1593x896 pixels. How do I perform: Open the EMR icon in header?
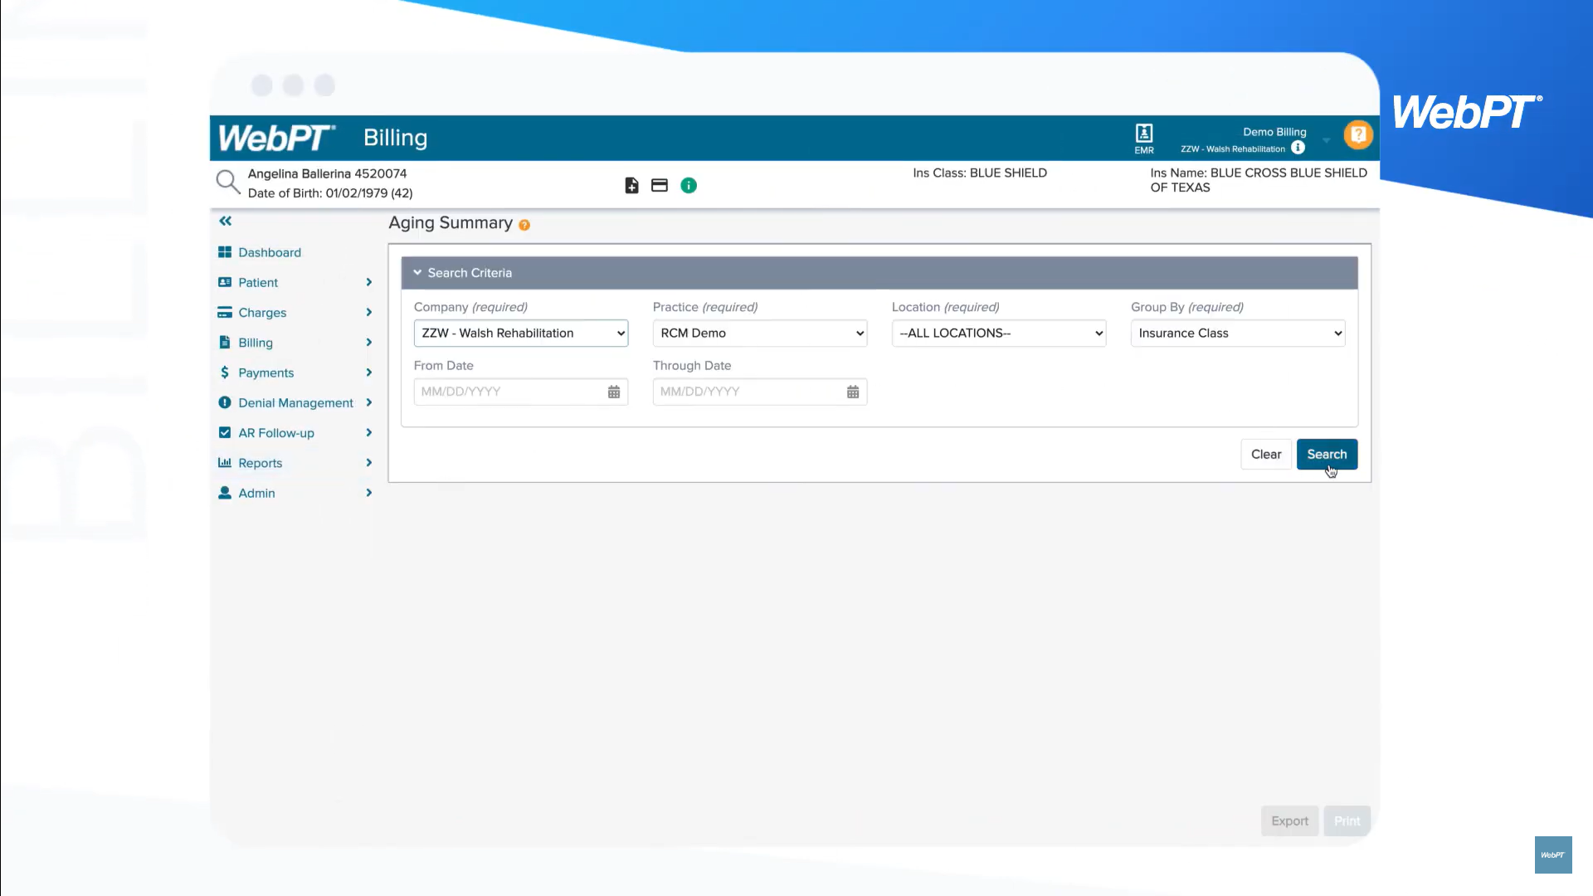click(x=1144, y=138)
